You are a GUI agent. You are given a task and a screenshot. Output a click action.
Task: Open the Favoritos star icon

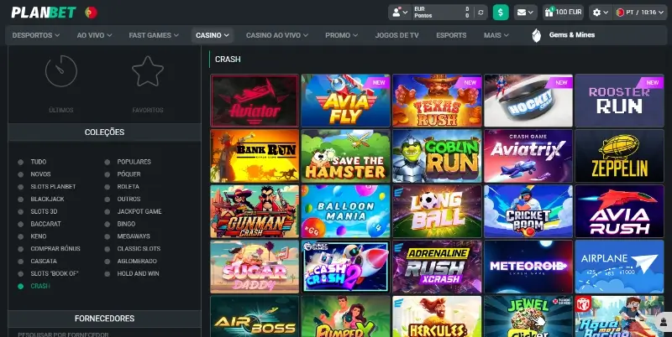click(x=148, y=72)
